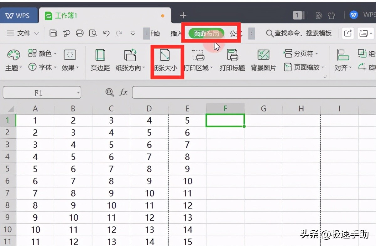Image resolution: width=376 pixels, height=246 pixels.
Task: Click 查找命令、搜索模板 search box
Action: tap(299, 33)
